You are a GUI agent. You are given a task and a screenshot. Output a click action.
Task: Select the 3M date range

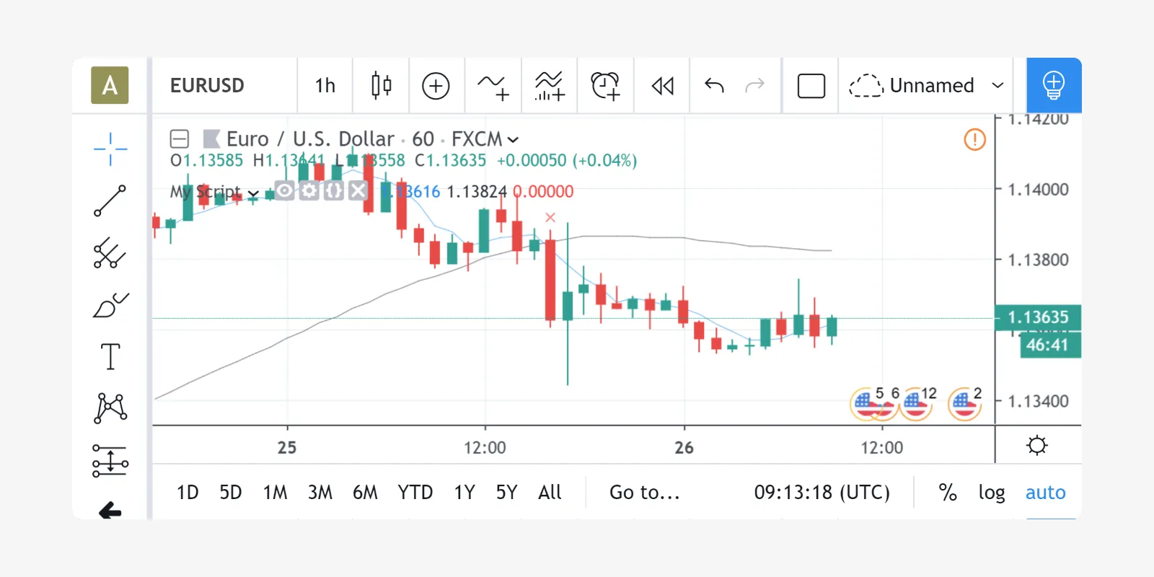click(x=320, y=493)
